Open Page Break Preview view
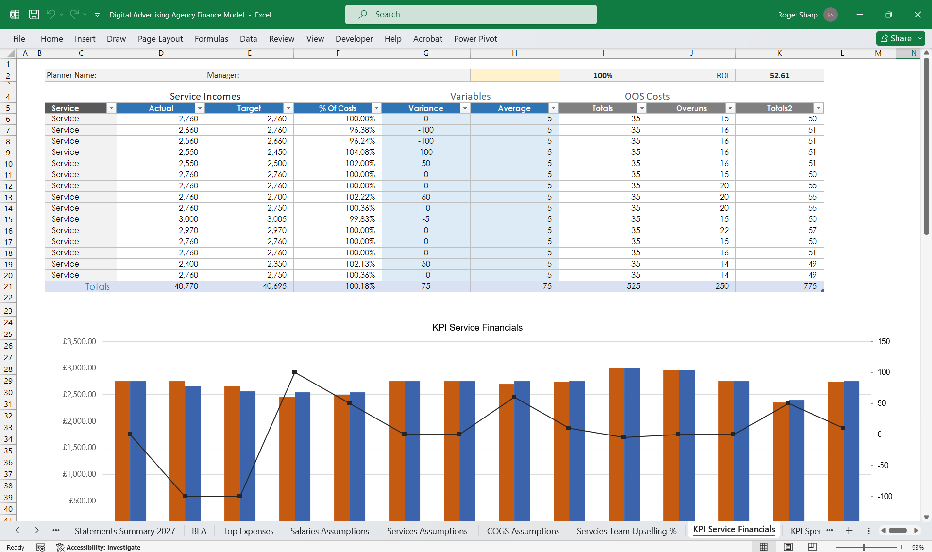The image size is (932, 552). click(812, 547)
